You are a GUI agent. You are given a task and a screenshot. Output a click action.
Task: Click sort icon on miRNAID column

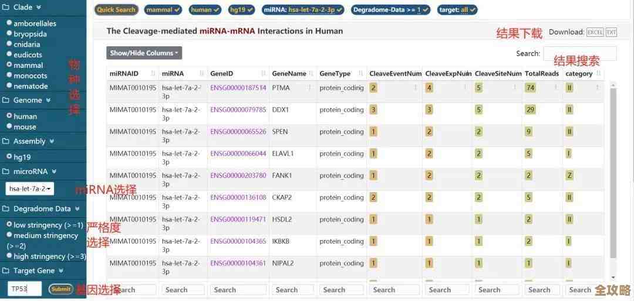(x=153, y=74)
